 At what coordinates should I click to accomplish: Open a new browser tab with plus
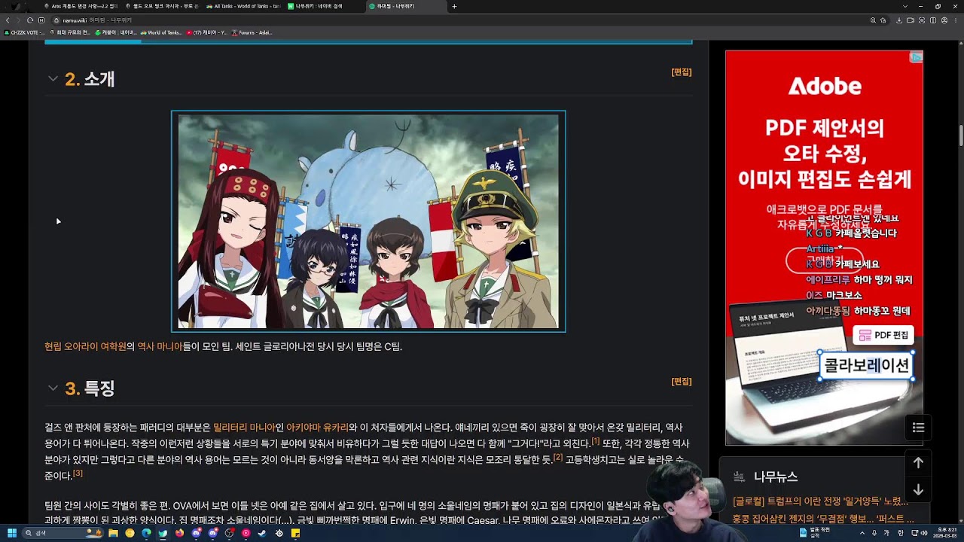tap(454, 6)
